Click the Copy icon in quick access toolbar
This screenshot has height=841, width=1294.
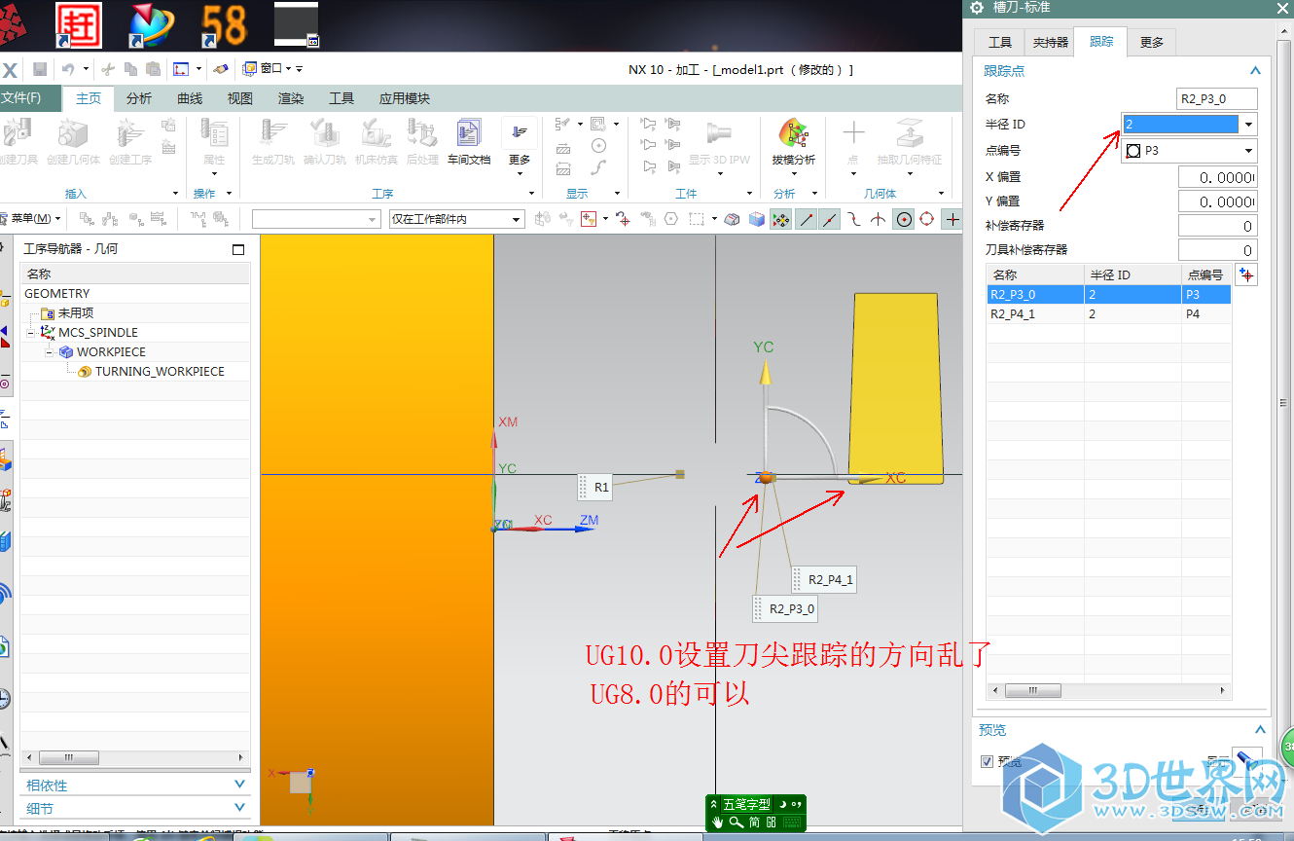[x=130, y=69]
